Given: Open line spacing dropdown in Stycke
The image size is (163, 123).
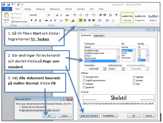Looking at the screenshot, I should point(100,20).
